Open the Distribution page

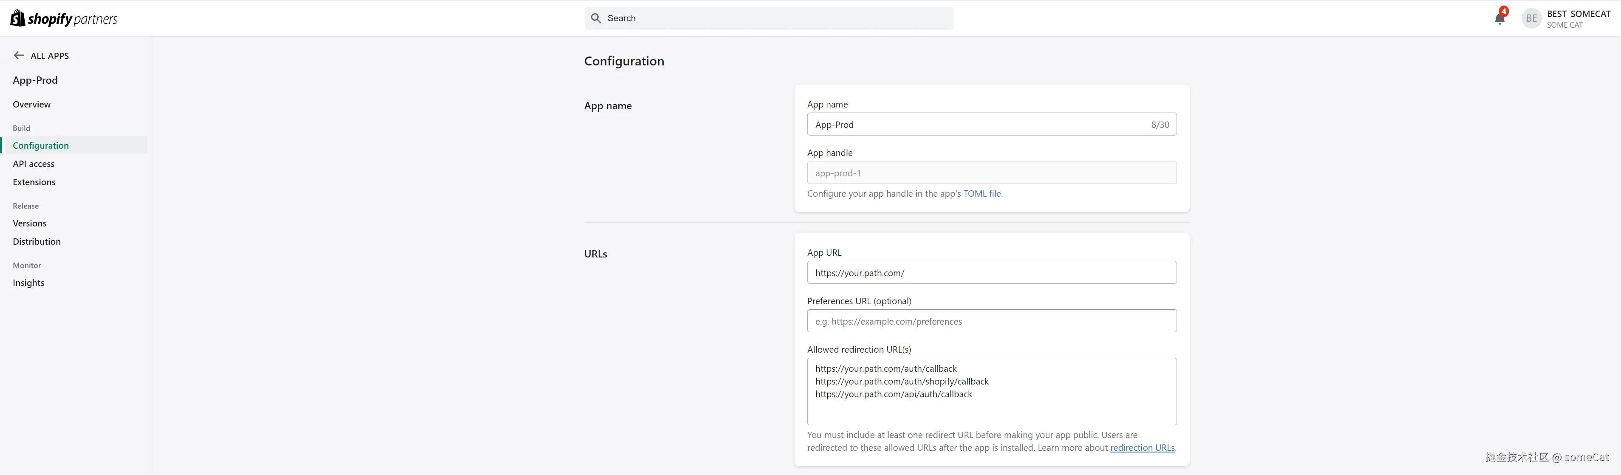(37, 242)
